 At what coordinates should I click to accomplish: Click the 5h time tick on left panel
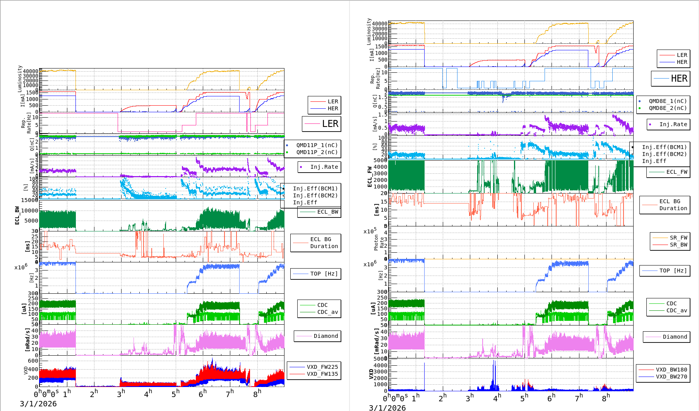175,394
